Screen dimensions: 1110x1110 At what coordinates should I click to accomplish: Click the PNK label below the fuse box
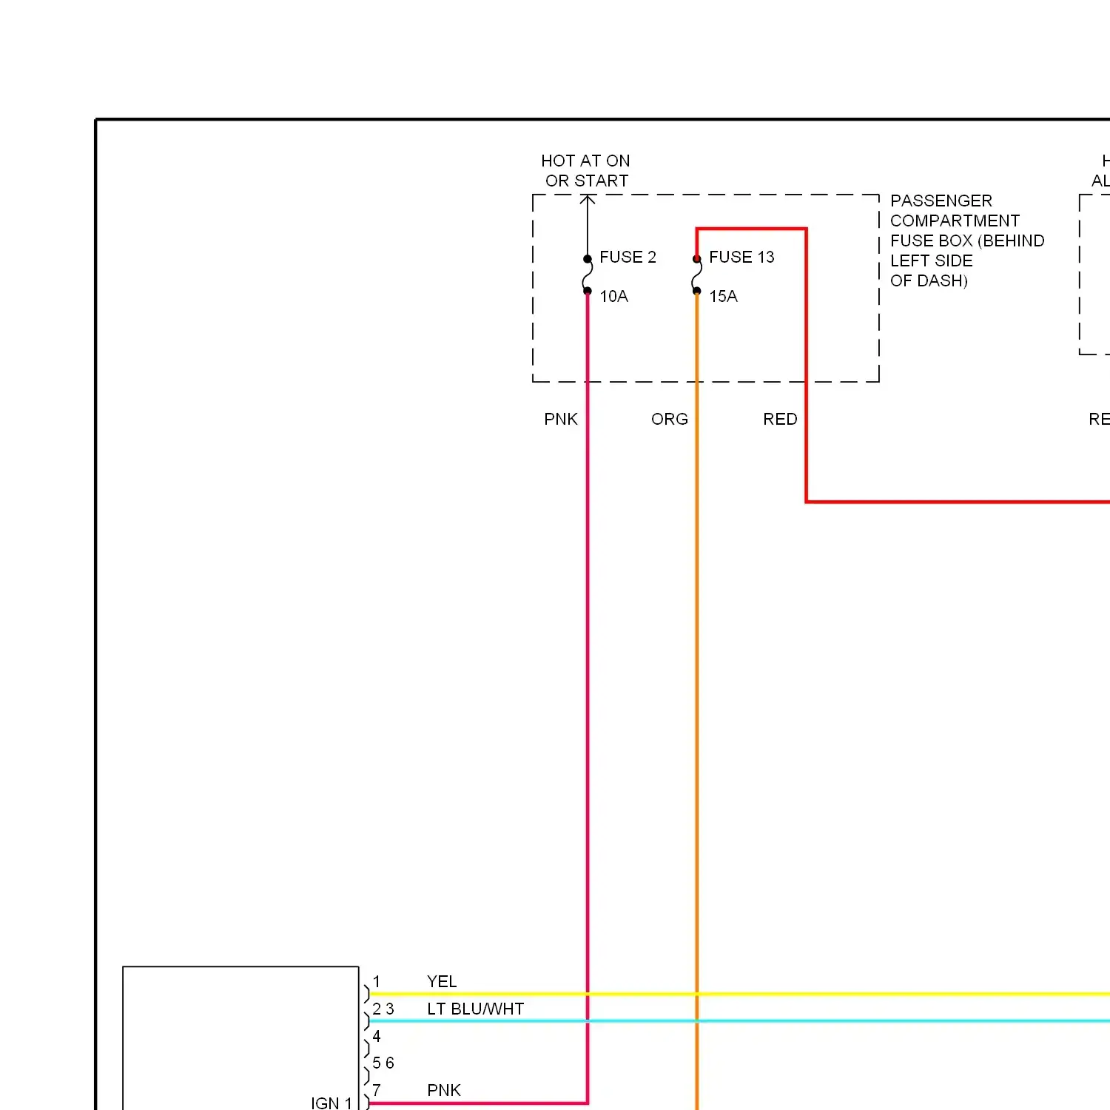pyautogui.click(x=561, y=419)
